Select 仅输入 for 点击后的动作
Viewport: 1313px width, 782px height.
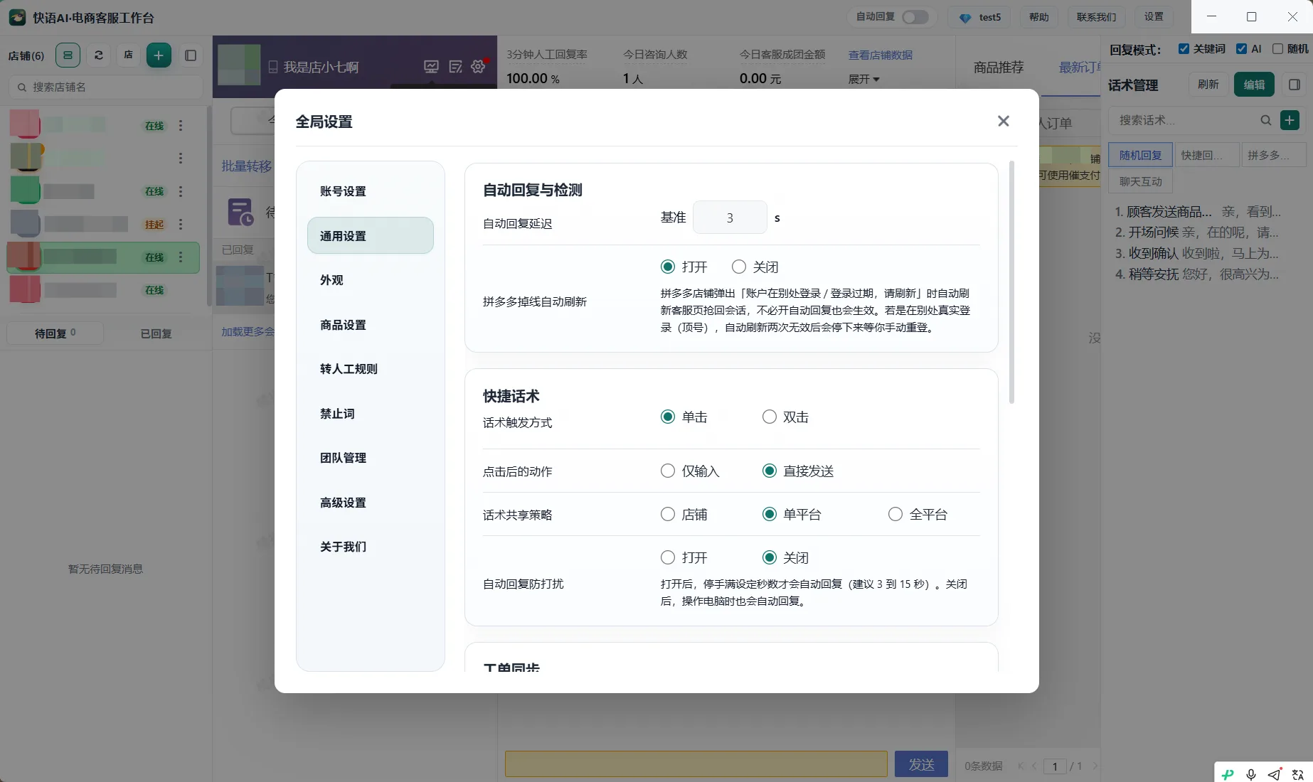pyautogui.click(x=667, y=471)
